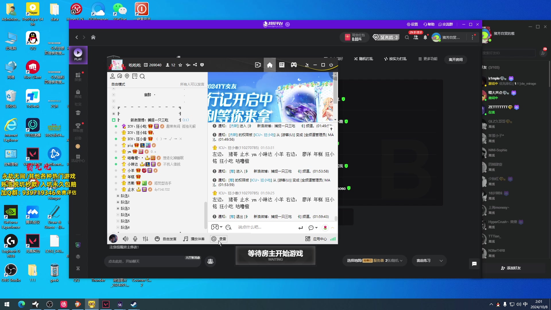
Task: Click the airplane invite icon in YY header
Action: 188,65
